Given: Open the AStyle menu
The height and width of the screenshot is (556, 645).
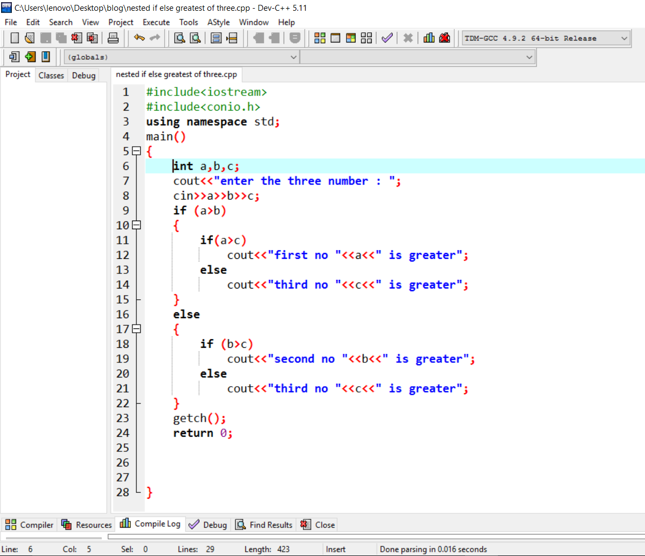Looking at the screenshot, I should (219, 22).
